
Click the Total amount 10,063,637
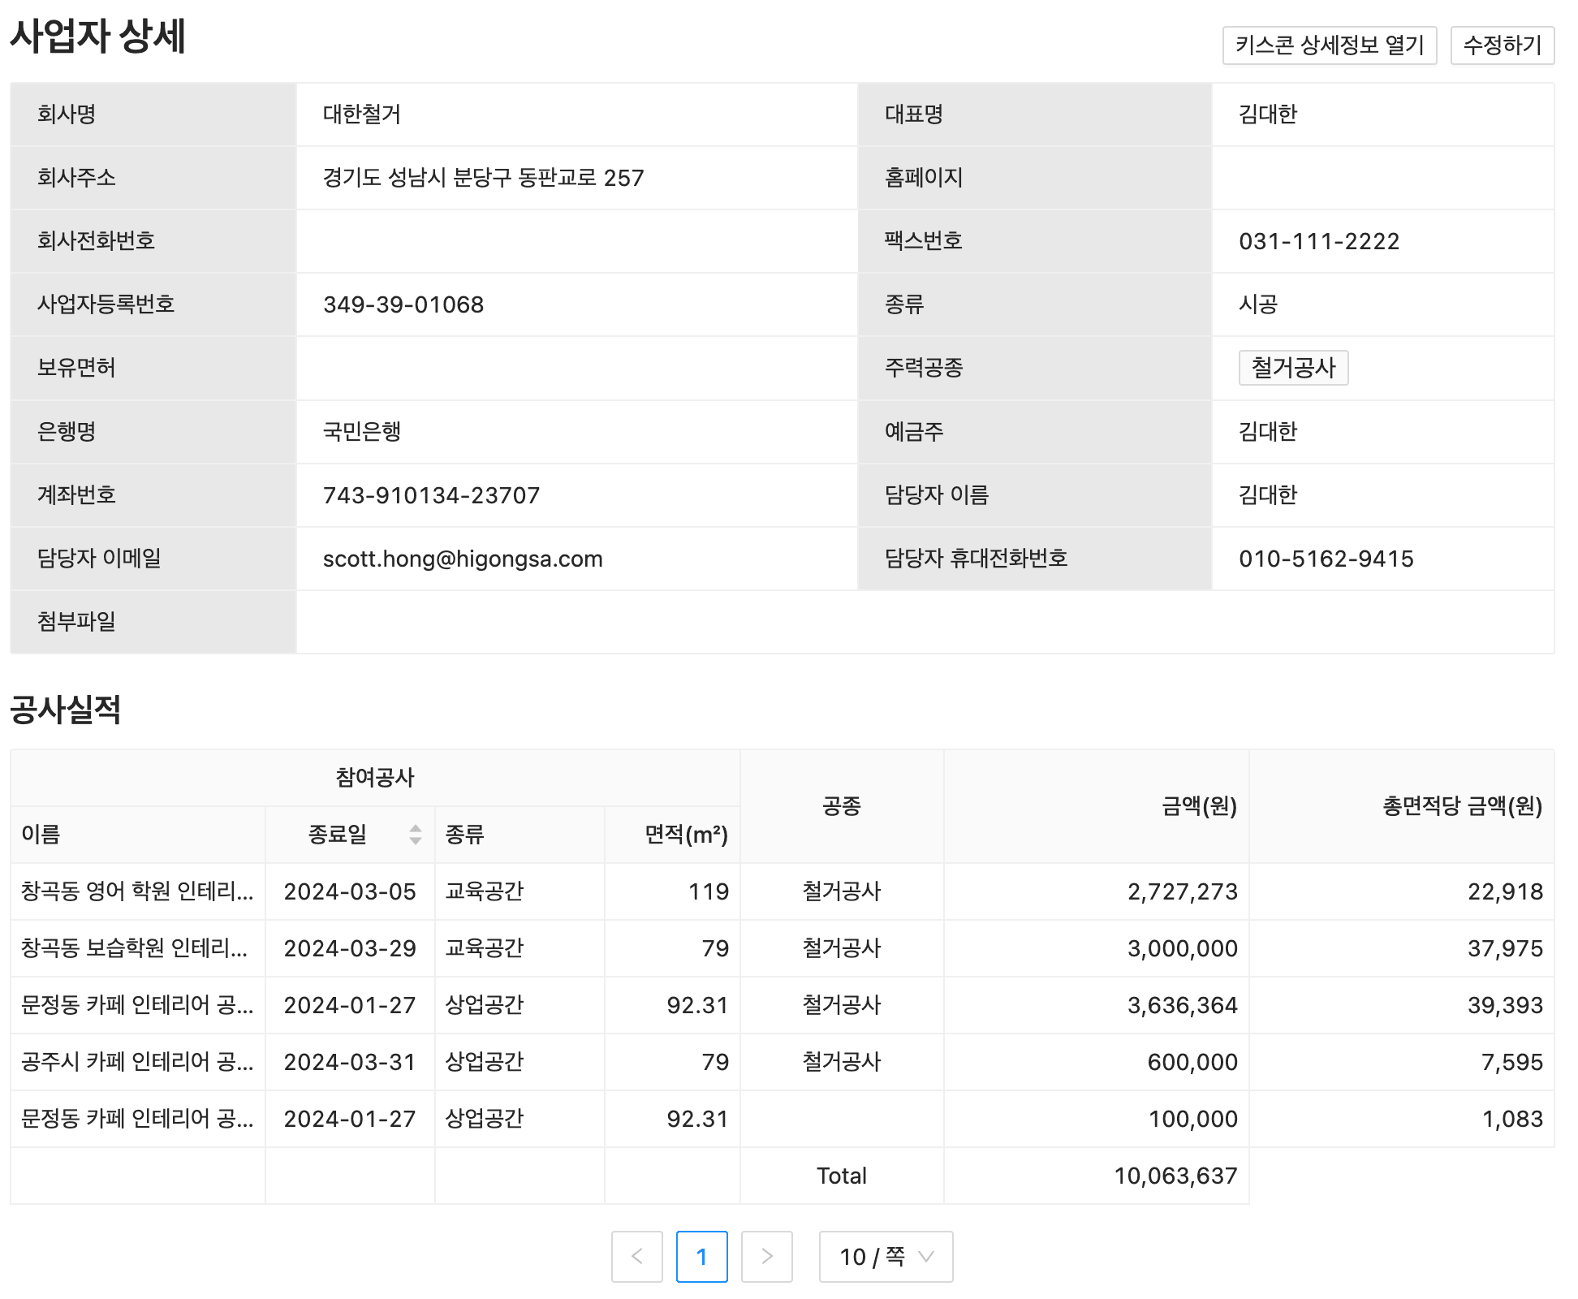point(1175,1176)
